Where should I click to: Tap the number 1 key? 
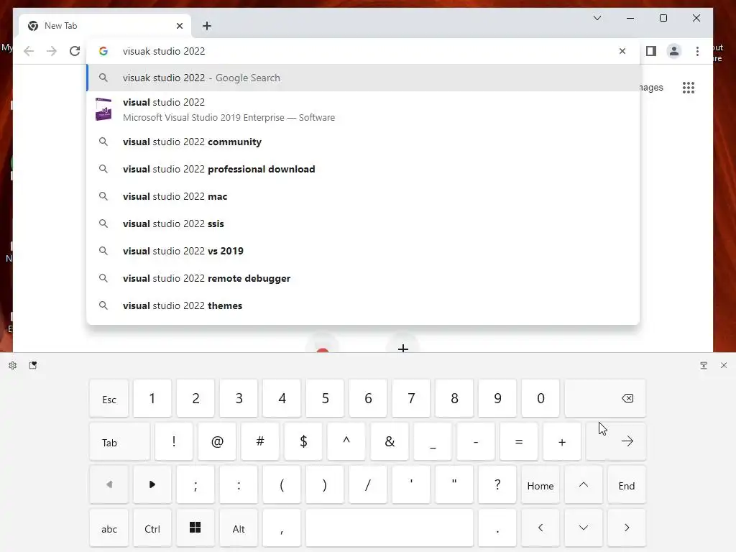point(152,398)
